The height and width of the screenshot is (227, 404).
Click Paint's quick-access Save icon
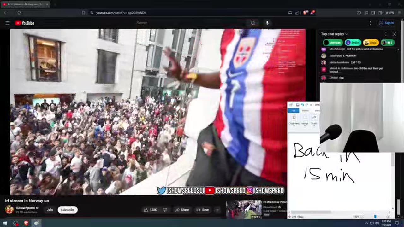(x=298, y=105)
